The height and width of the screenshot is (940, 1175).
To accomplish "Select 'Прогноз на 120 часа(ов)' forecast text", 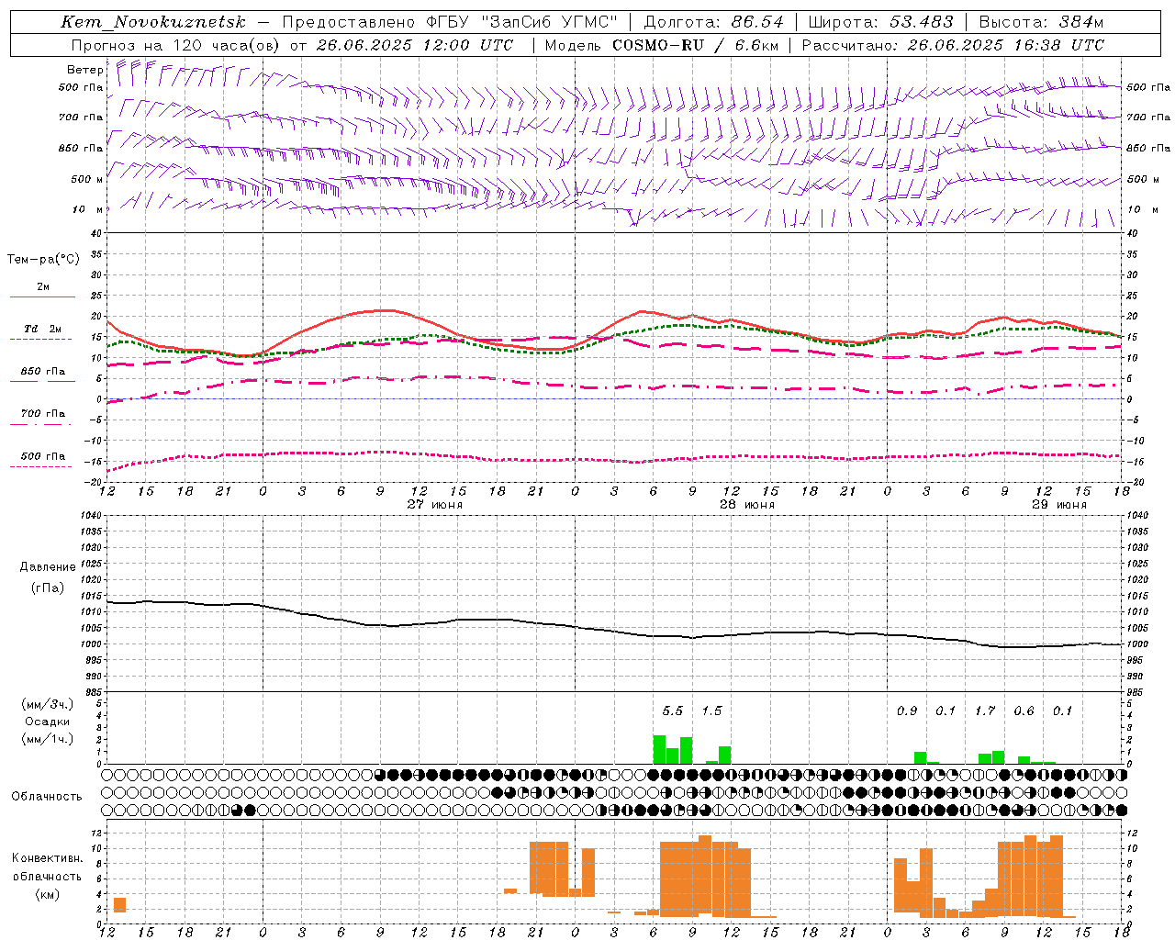I will [x=175, y=45].
